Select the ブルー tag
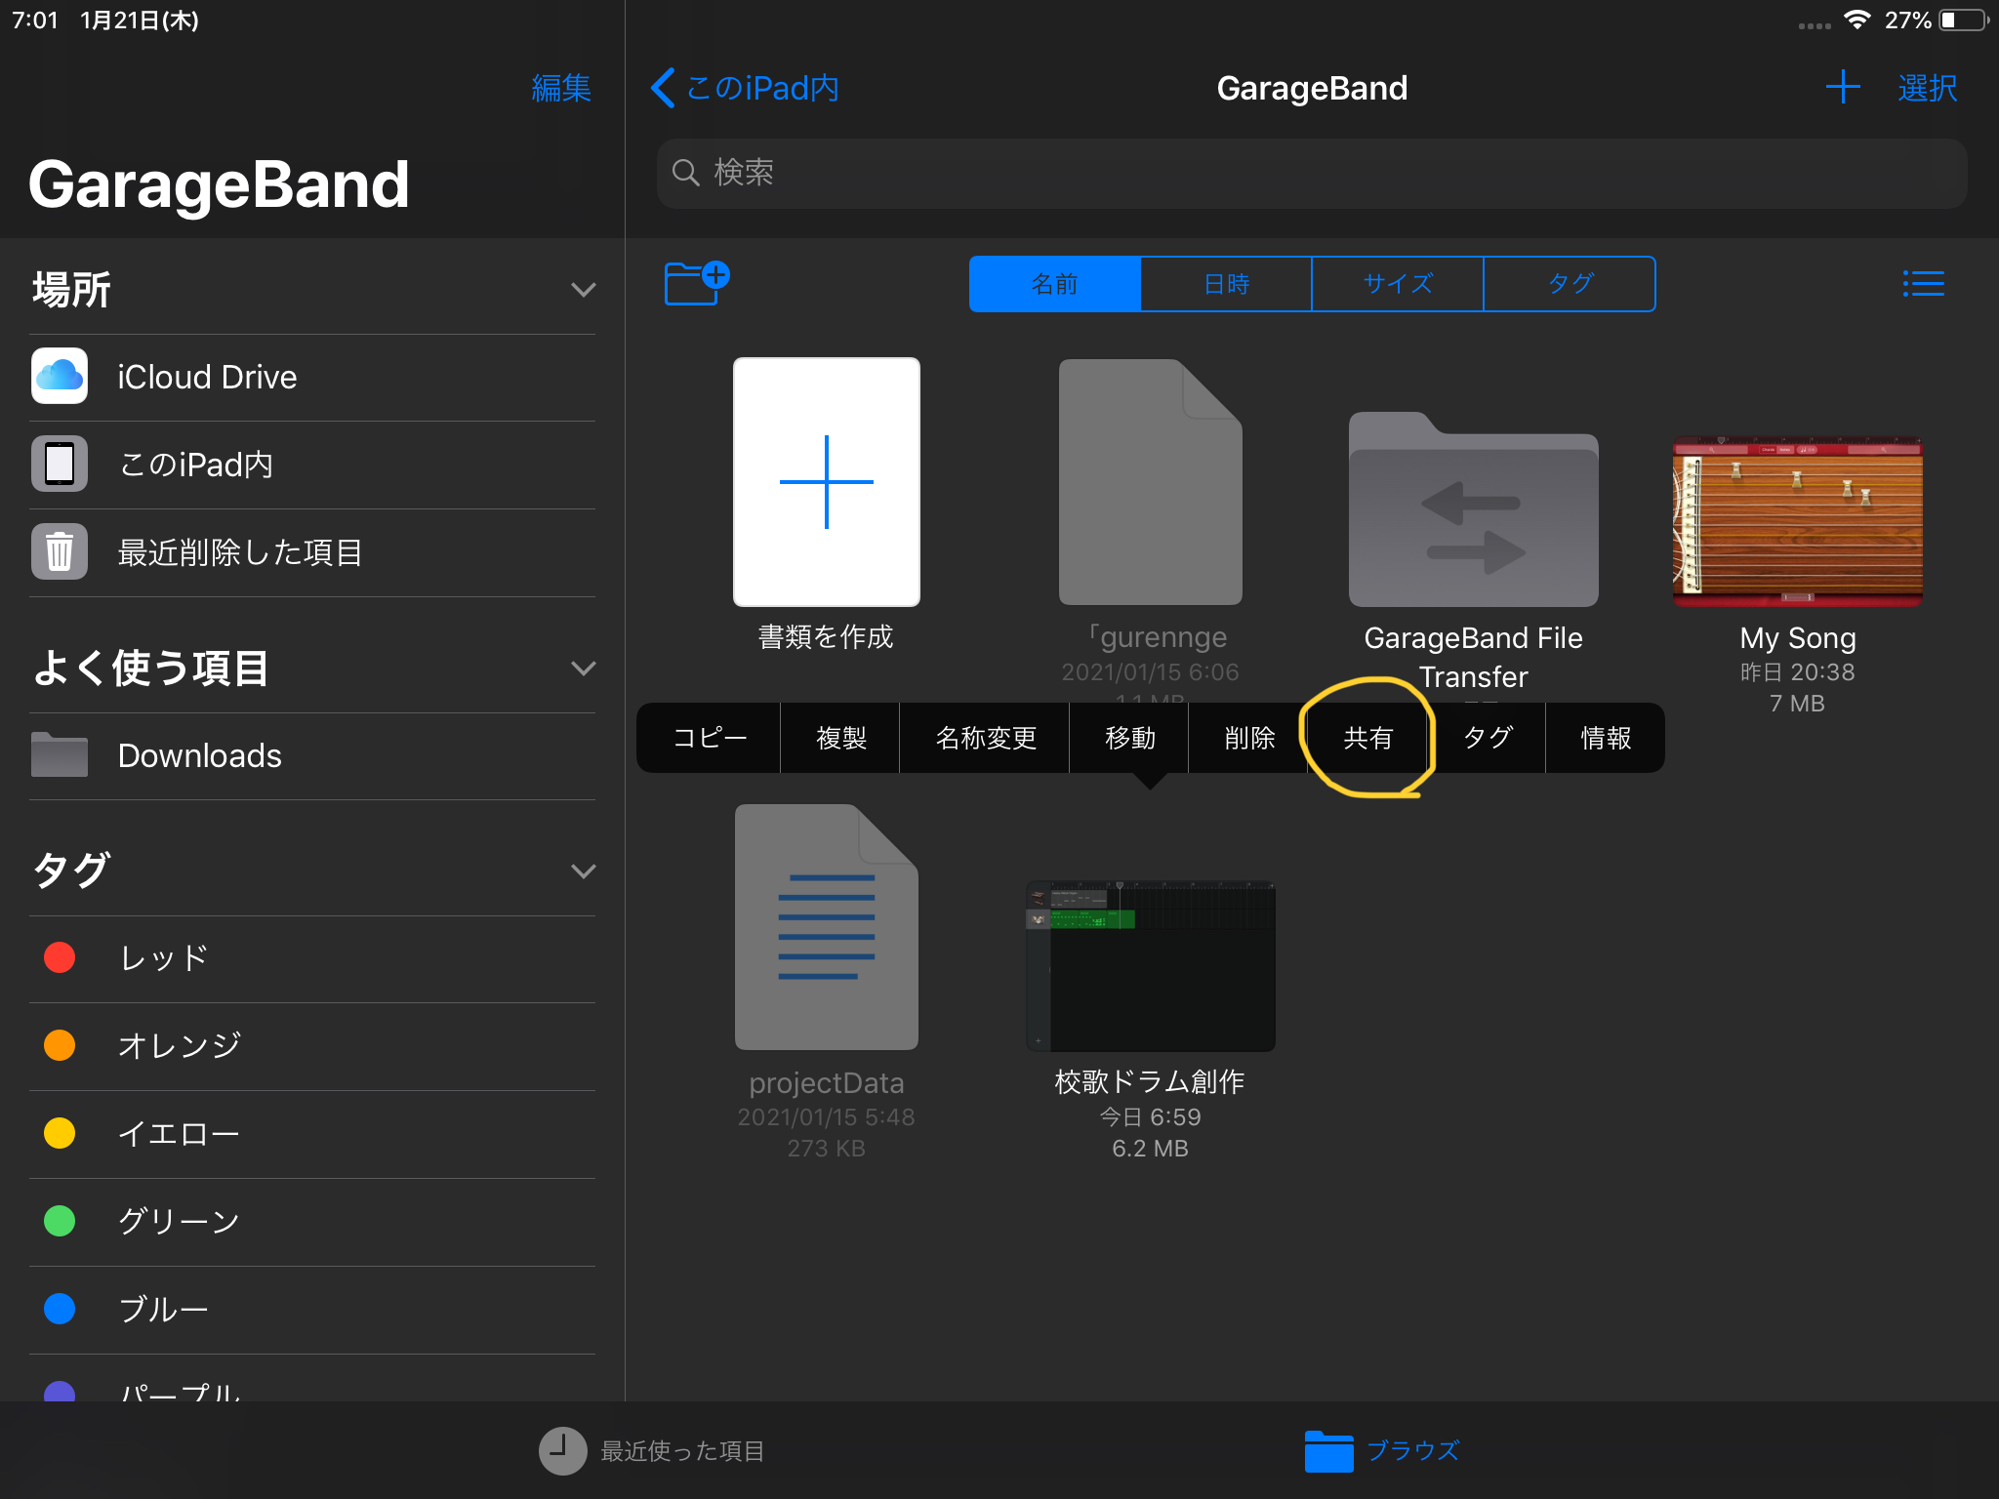The height and width of the screenshot is (1499, 1999). tap(312, 1310)
